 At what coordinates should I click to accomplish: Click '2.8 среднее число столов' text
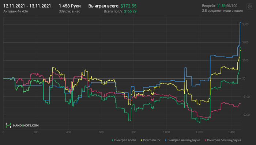pos(222,11)
